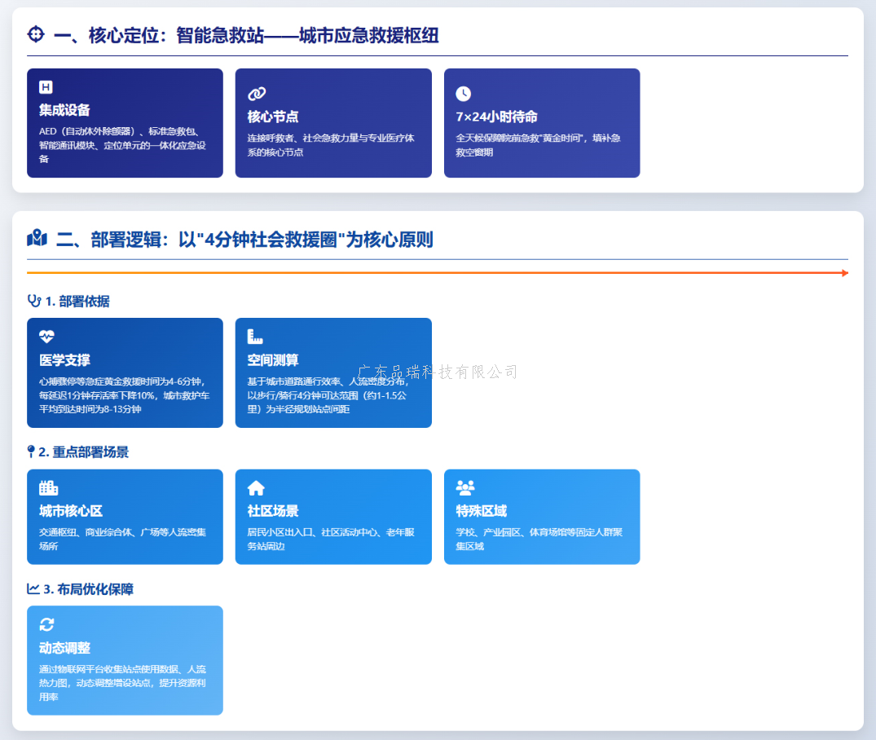Click the ruler icon above 空间测算
Viewport: 876px width, 740px height.
point(255,336)
